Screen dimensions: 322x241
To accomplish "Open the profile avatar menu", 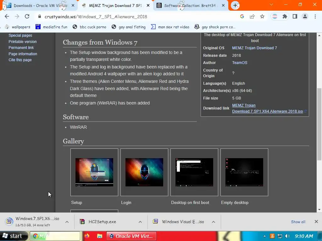I will [x=305, y=16].
